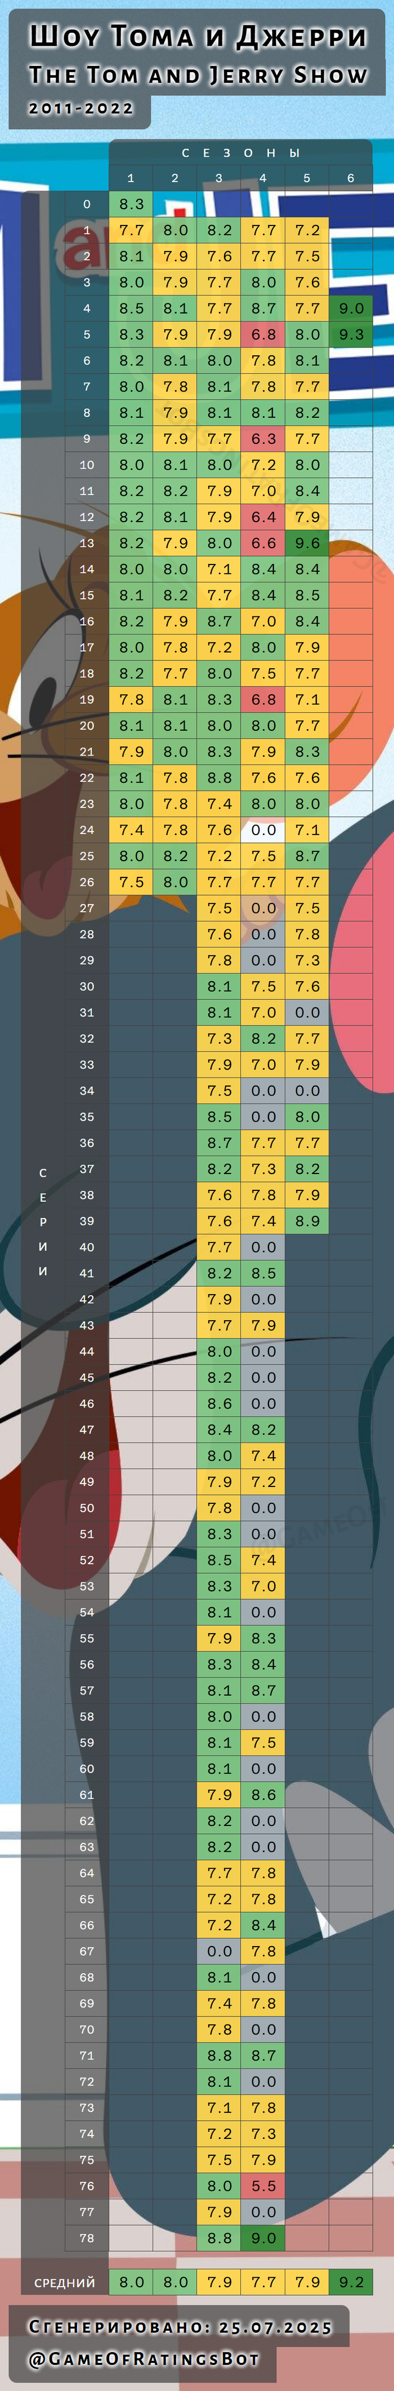Click season 4 rating 0.0 in episode 24 row
This screenshot has width=394, height=2391.
[263, 830]
